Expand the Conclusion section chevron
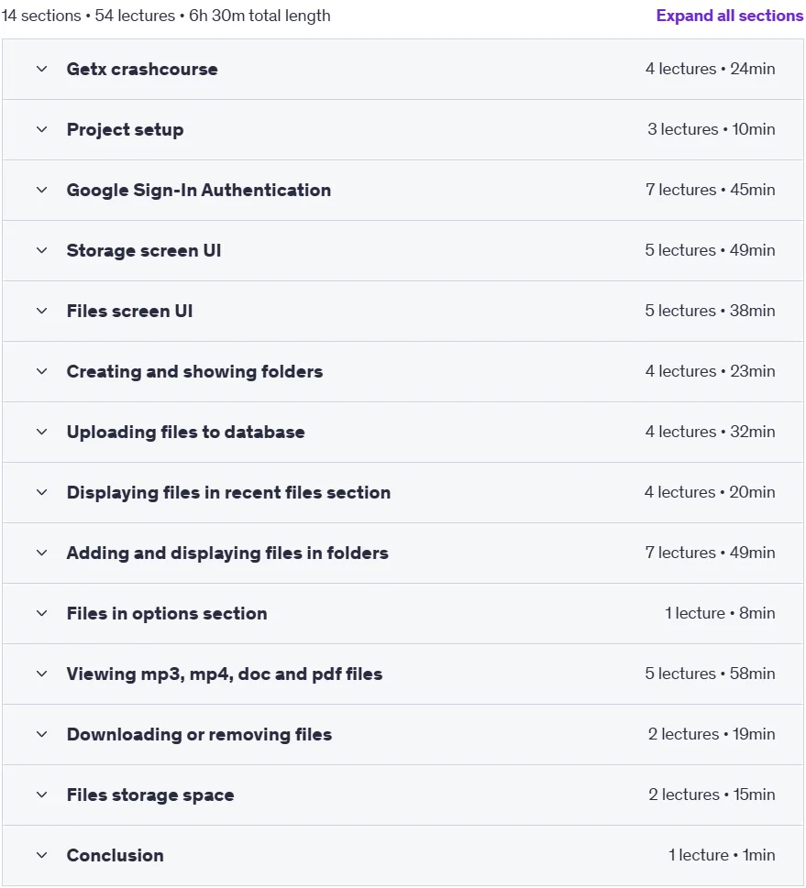The width and height of the screenshot is (806, 888). [41, 855]
